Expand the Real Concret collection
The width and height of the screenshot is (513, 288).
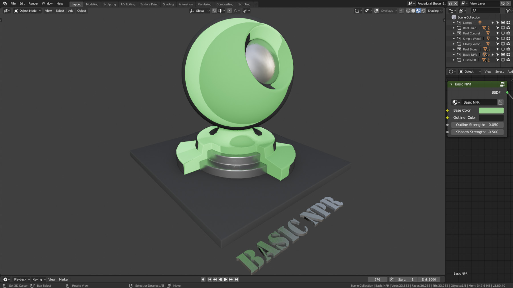454,33
